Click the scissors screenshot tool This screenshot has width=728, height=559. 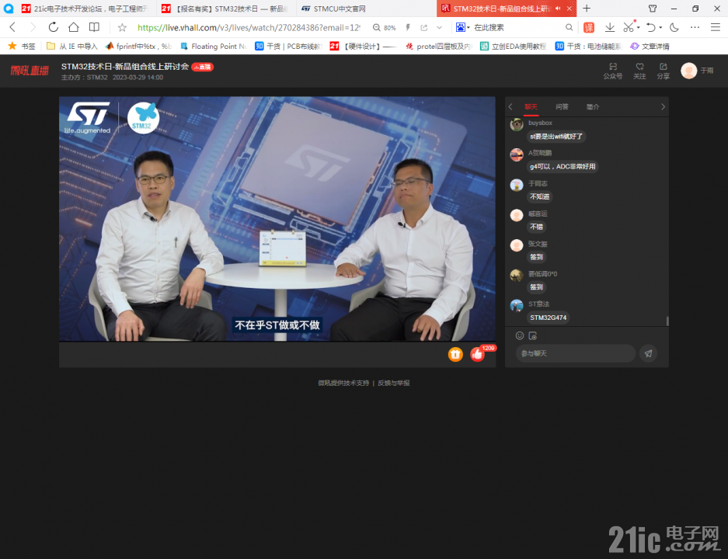click(629, 27)
